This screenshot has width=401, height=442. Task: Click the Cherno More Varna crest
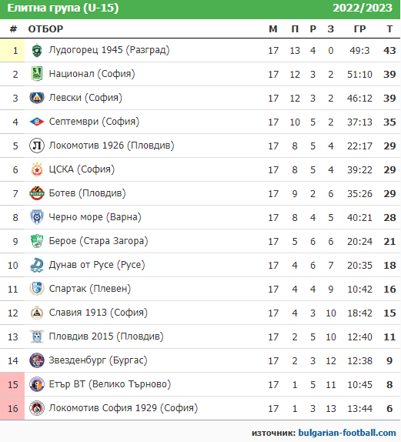pos(37,217)
